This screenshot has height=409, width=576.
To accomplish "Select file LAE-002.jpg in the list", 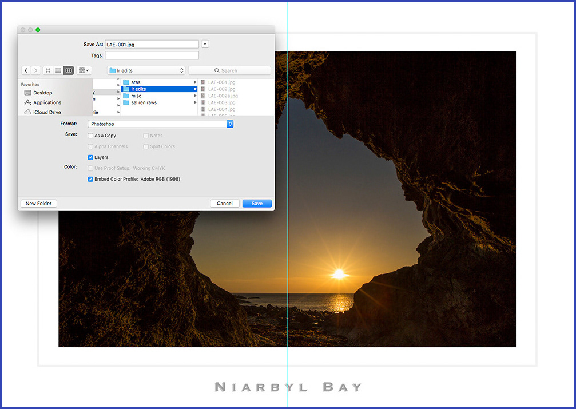I will click(x=221, y=89).
